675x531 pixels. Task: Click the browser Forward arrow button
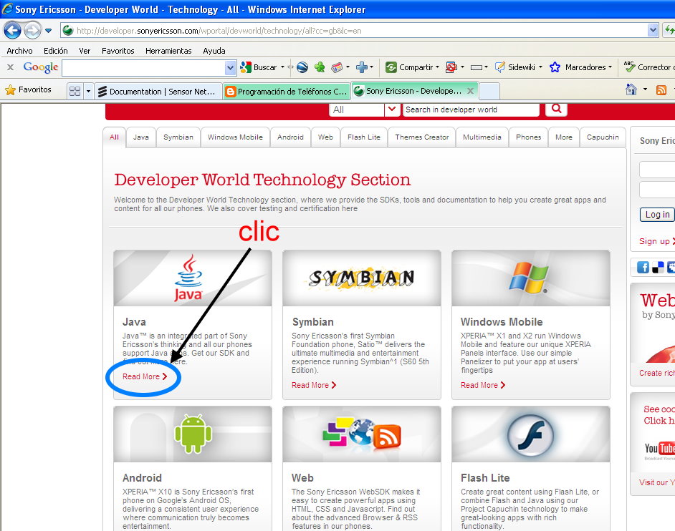point(32,31)
